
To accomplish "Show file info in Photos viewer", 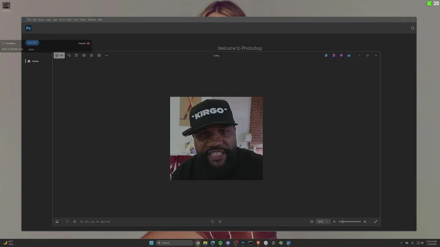I will coord(75,222).
